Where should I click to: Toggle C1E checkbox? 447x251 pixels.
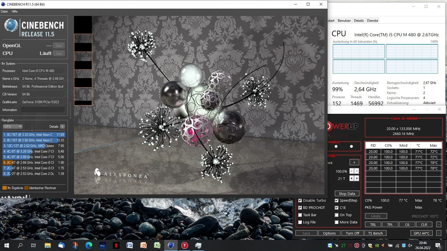pyautogui.click(x=337, y=207)
